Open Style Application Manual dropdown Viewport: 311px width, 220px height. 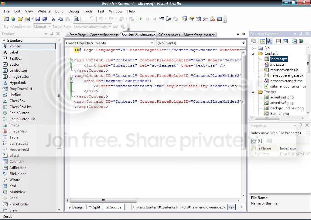(42, 26)
